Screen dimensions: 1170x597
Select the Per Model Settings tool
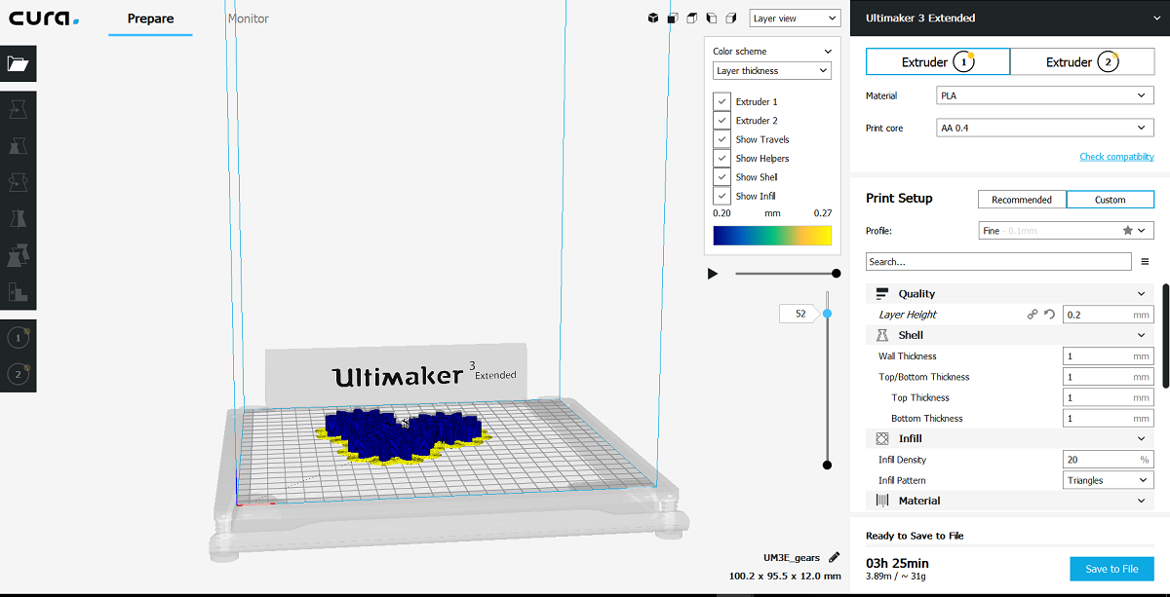coord(18,254)
